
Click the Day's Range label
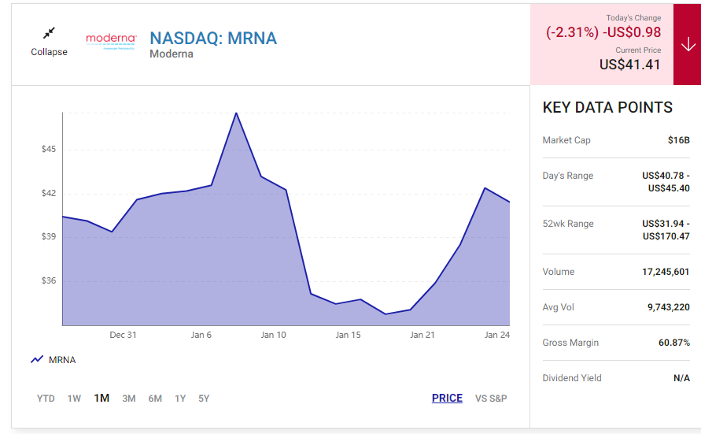coord(568,176)
